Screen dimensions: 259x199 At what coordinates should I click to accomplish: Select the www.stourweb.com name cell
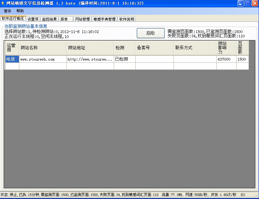click(x=43, y=59)
